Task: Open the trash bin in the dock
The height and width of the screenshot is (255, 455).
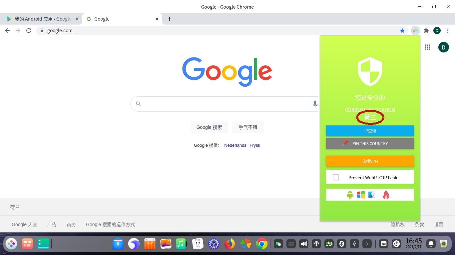Action: point(443,244)
